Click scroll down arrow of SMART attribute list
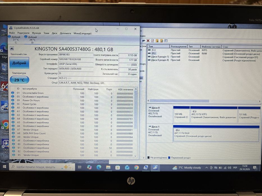Image resolution: width=262 pixels, height=196 pixels. pos(136,156)
